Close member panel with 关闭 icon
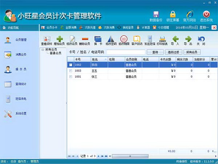Viewport: 218px width, 164px height. point(201,39)
